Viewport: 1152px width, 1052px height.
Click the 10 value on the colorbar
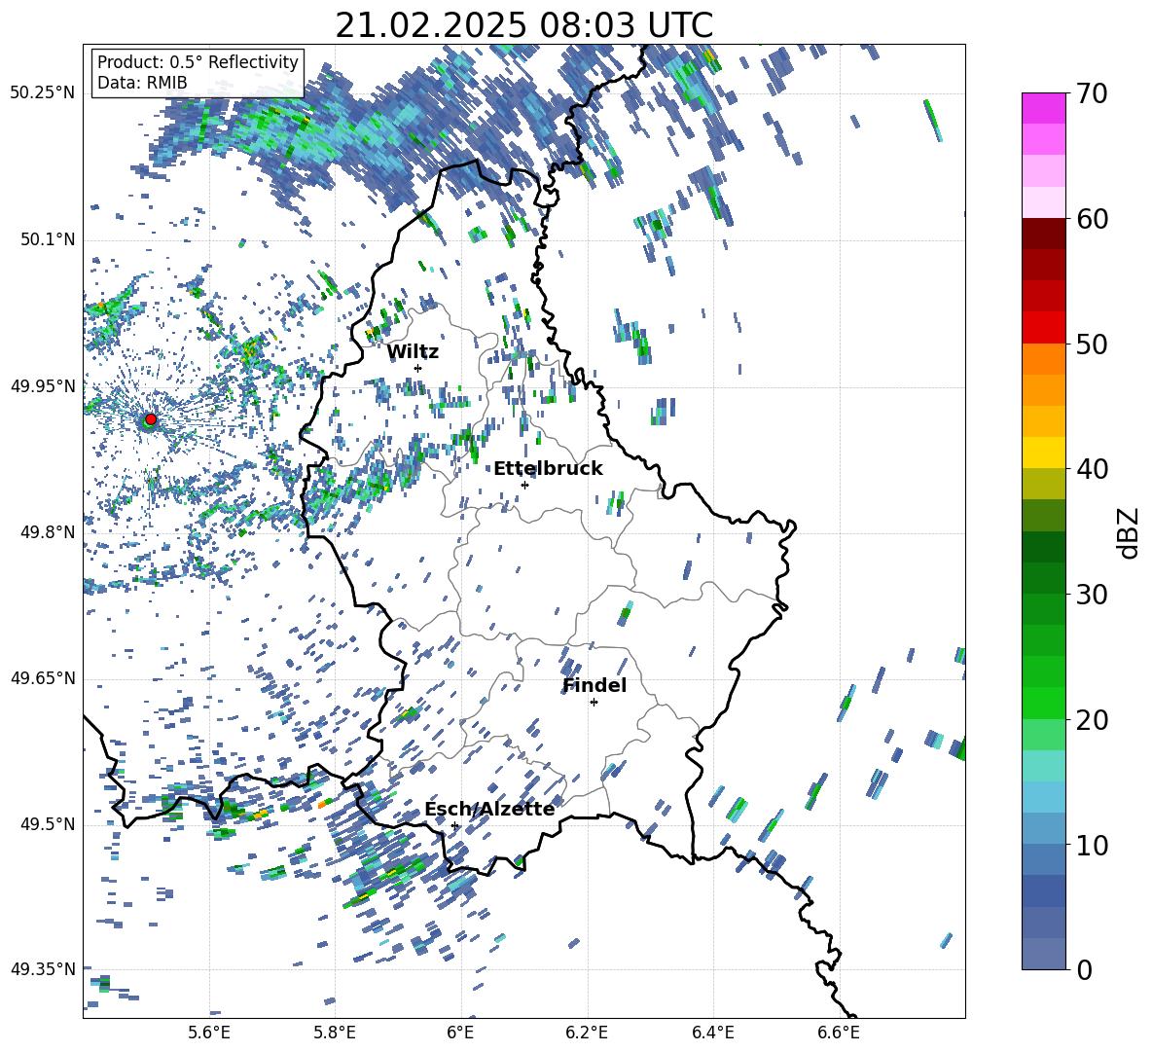tap(1092, 845)
